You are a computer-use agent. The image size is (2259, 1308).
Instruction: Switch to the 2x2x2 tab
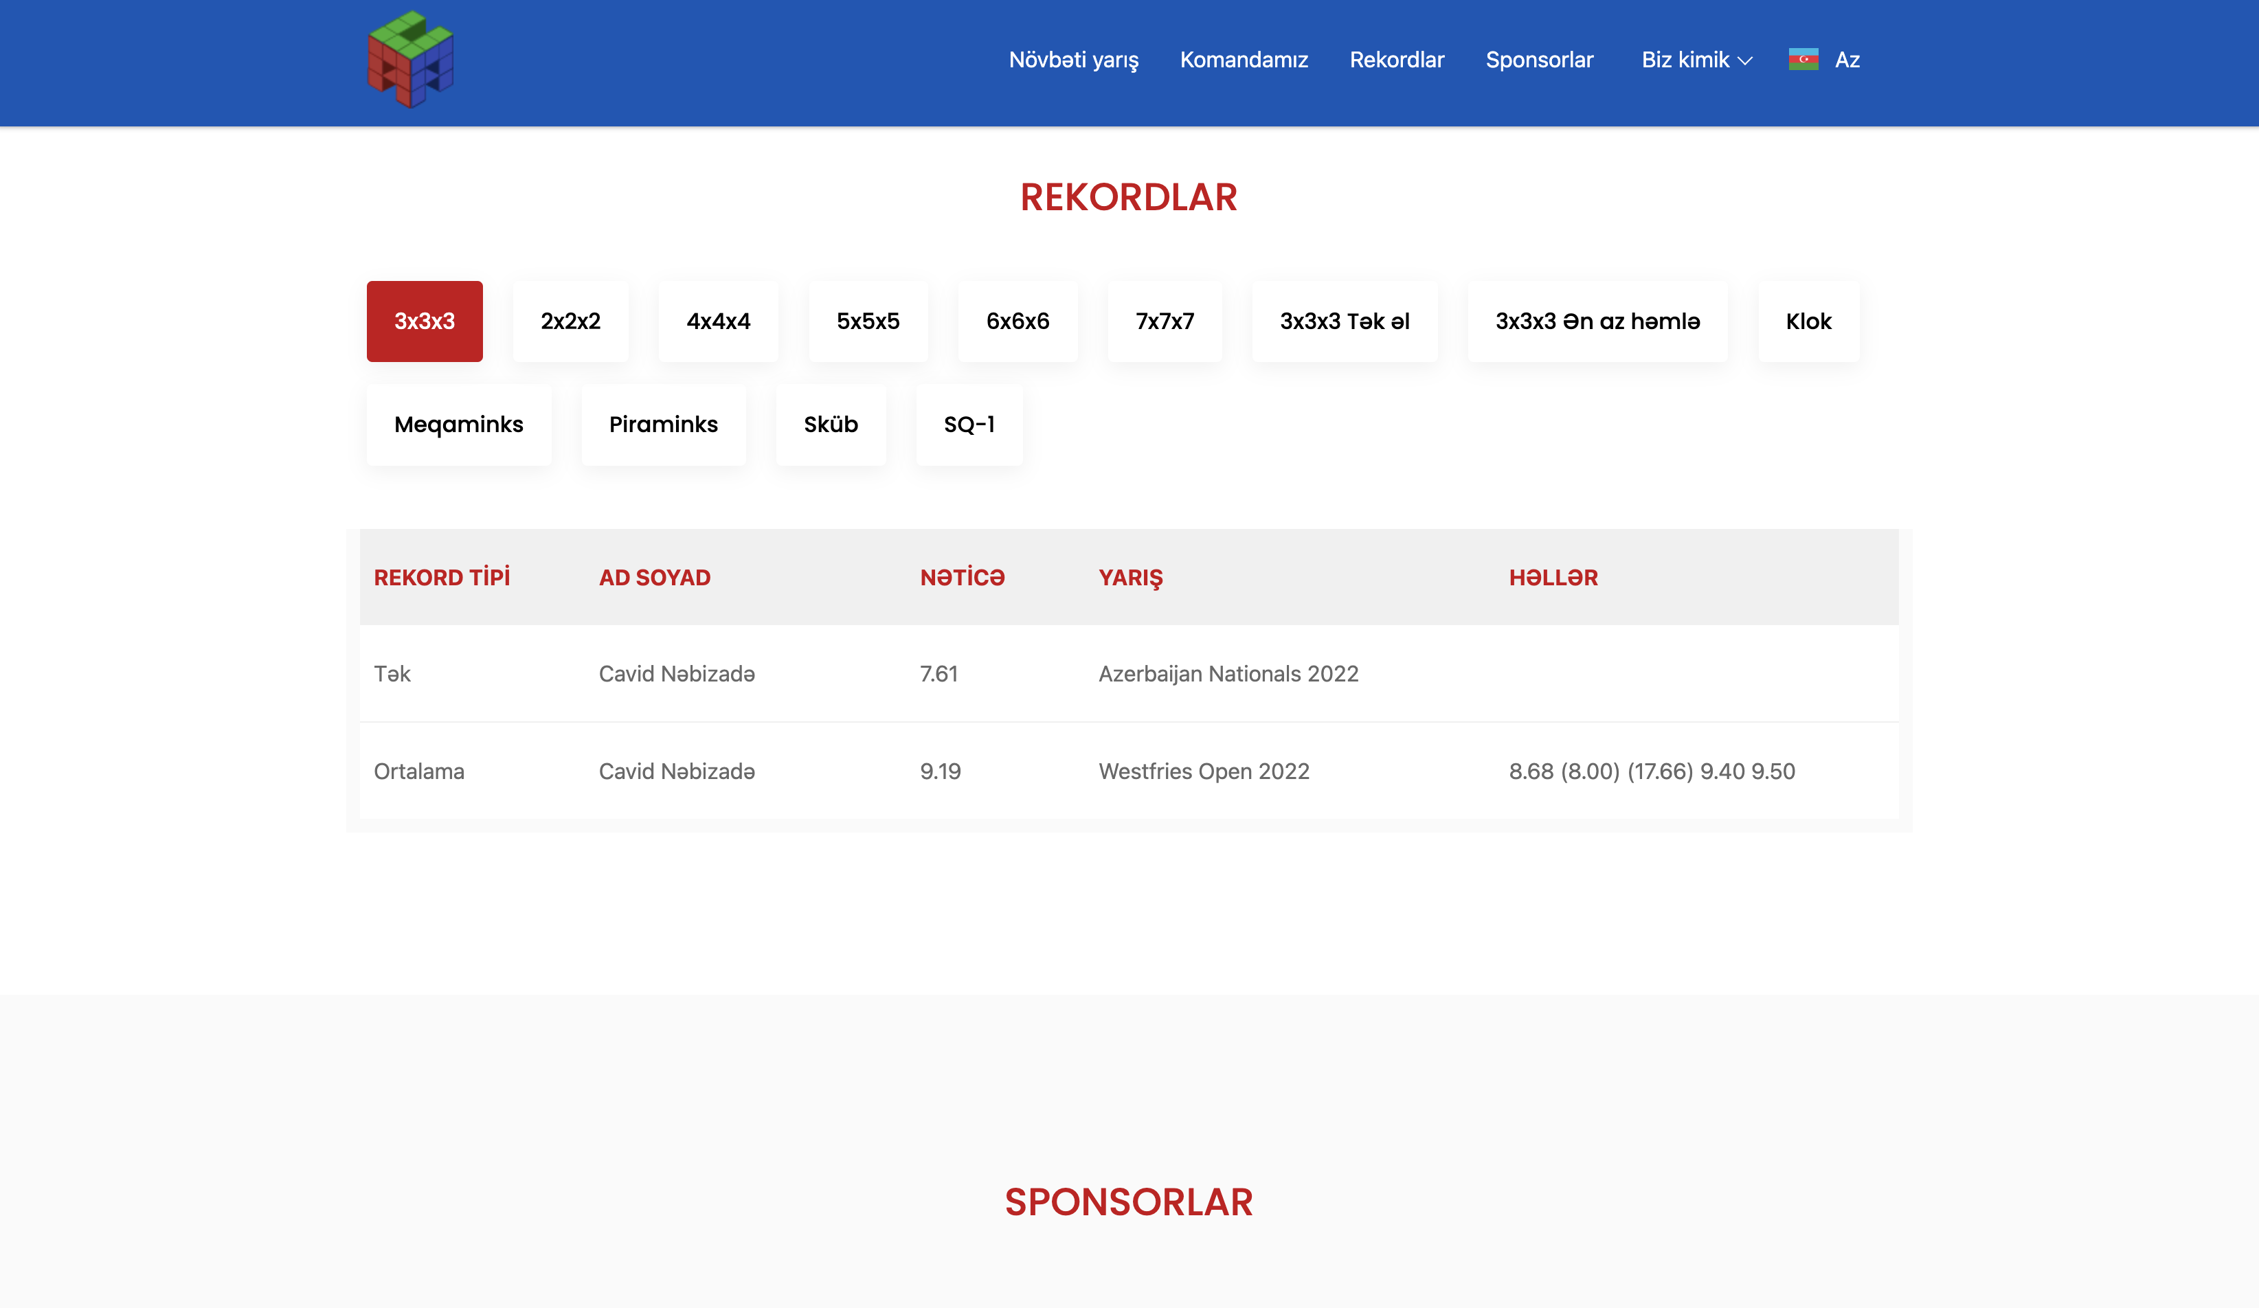570,321
